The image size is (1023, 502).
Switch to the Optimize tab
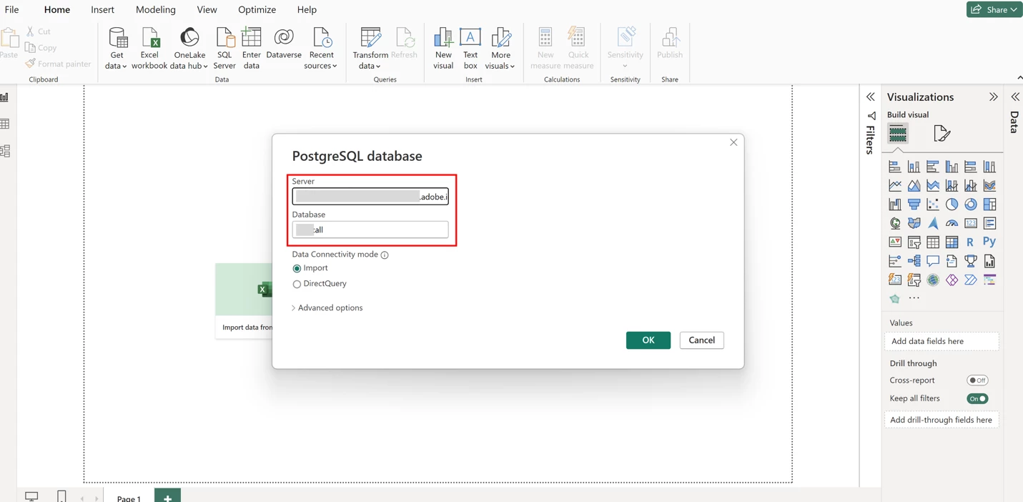pyautogui.click(x=257, y=9)
